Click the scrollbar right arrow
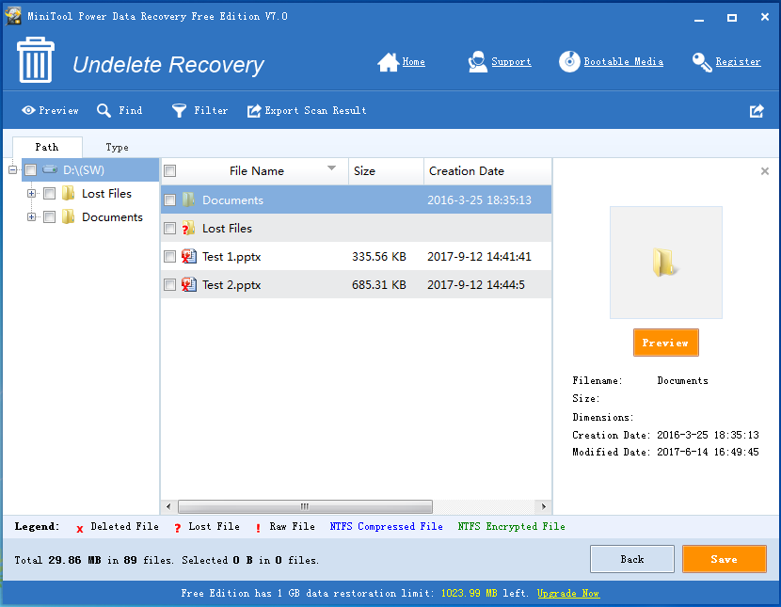This screenshot has width=781, height=607. tap(544, 506)
